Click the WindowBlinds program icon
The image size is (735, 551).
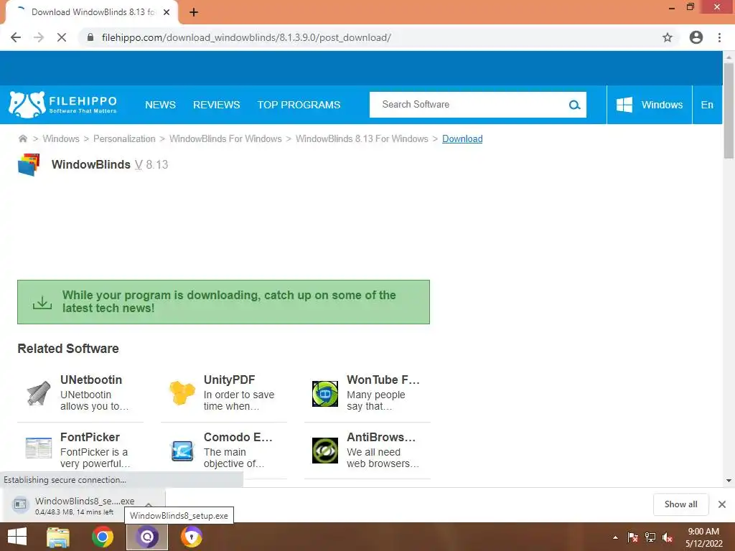click(x=29, y=164)
